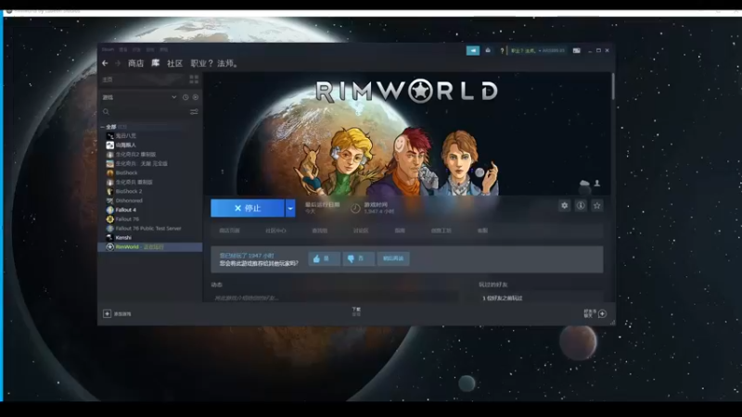742x417 pixels.
Task: Toggle the library grid view icon
Action: (x=194, y=79)
